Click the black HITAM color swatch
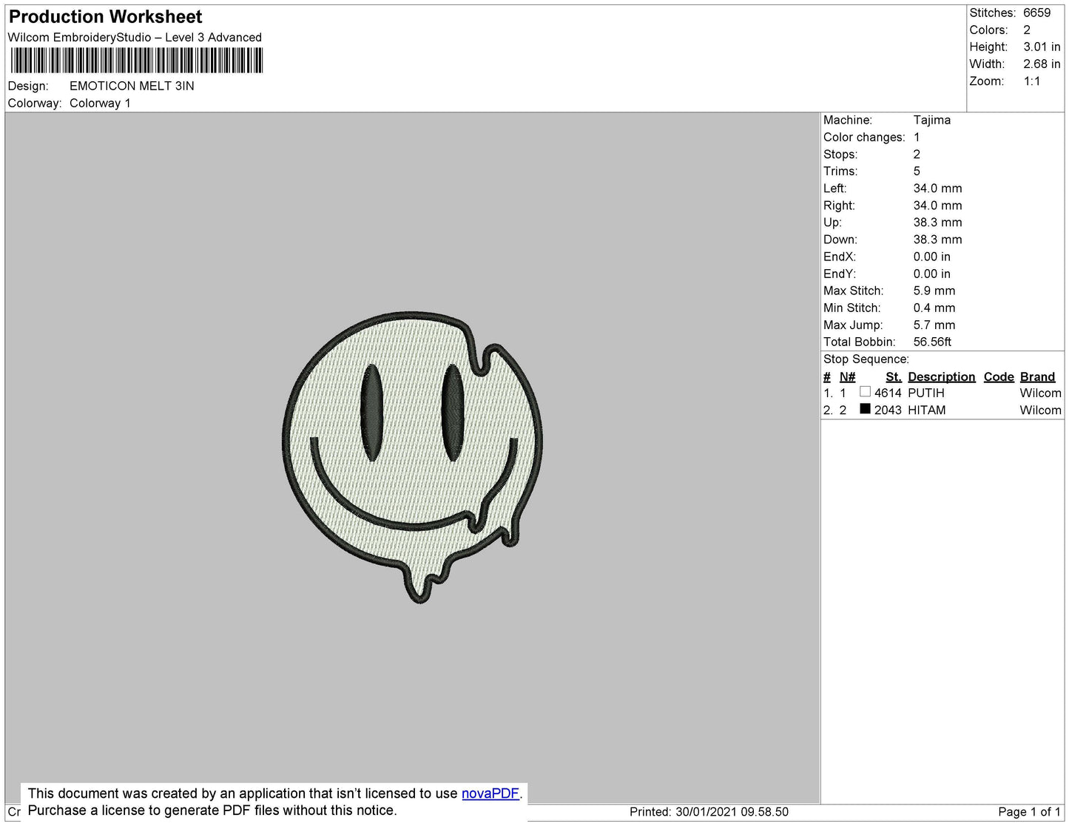This screenshot has height=826, width=1069. [x=865, y=409]
